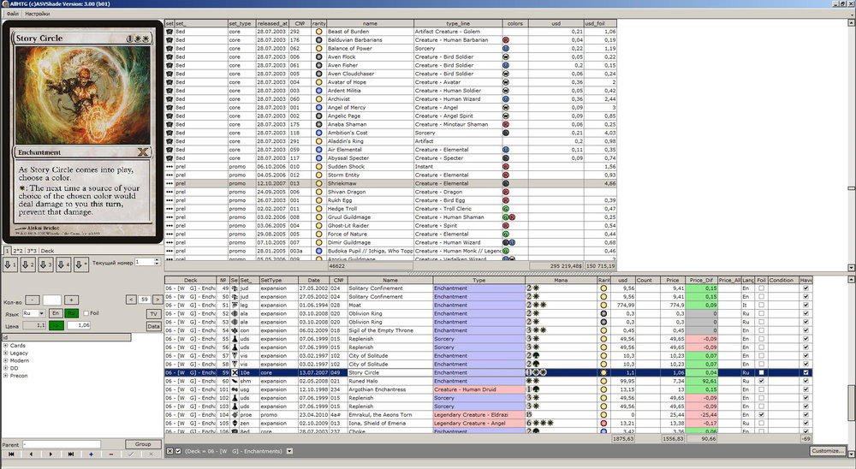Screen dimensions: 856x469
Task: Expand the Legacy tree node
Action: 6,353
